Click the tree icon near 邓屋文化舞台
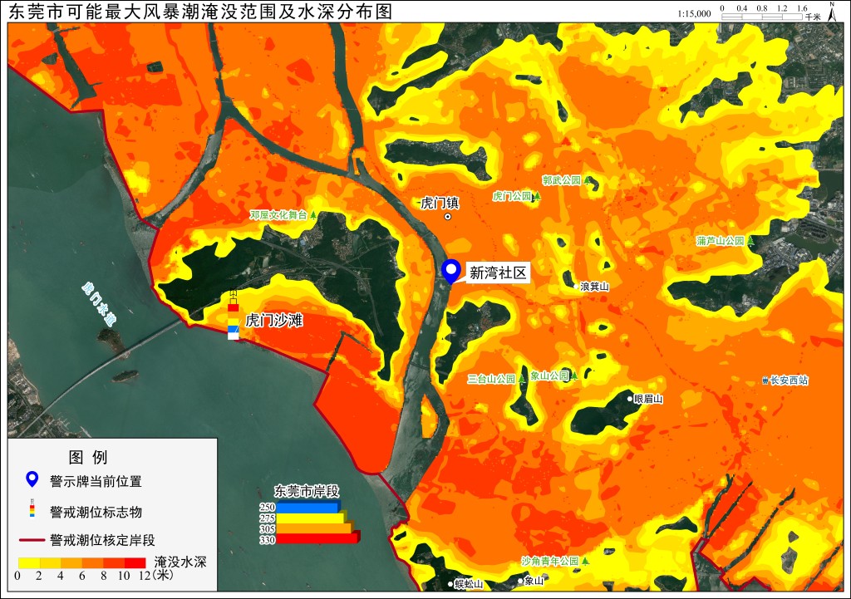The image size is (851, 599). (312, 215)
